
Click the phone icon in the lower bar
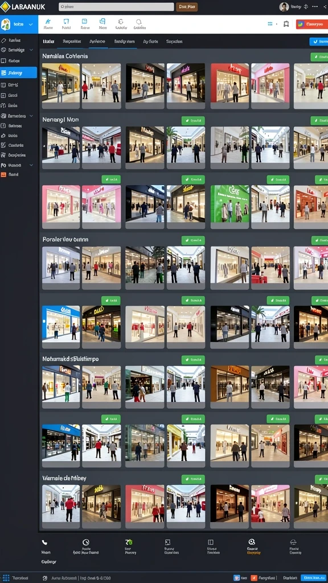click(44, 543)
